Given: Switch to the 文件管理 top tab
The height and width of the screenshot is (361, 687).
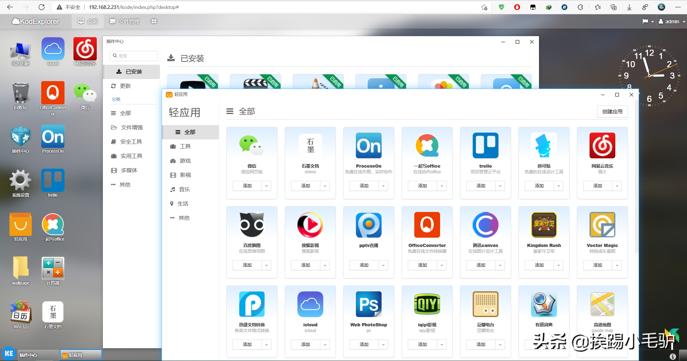Looking at the screenshot, I should 124,21.
